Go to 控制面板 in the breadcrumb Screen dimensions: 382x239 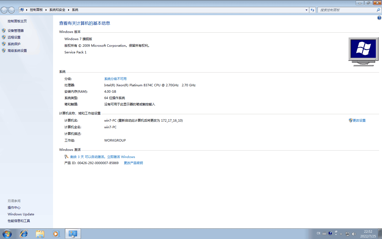36,10
